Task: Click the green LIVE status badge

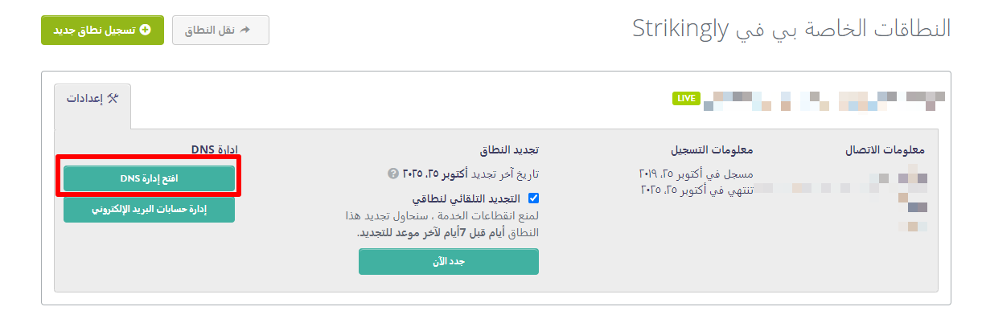Action: tap(685, 99)
